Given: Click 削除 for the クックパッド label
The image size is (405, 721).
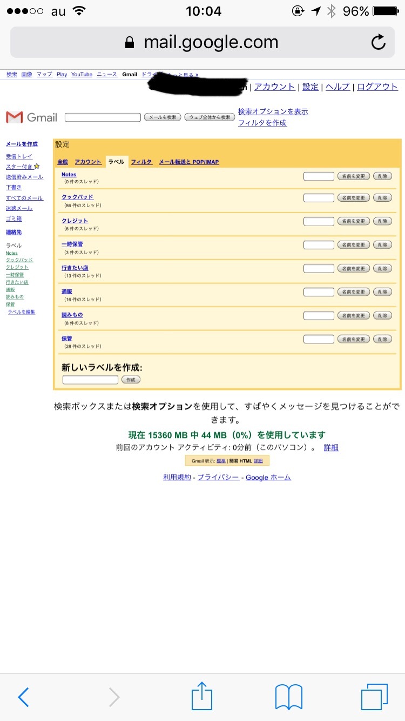Looking at the screenshot, I should (382, 198).
